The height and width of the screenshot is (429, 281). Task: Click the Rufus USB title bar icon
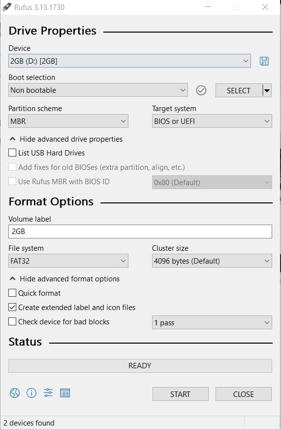point(6,7)
